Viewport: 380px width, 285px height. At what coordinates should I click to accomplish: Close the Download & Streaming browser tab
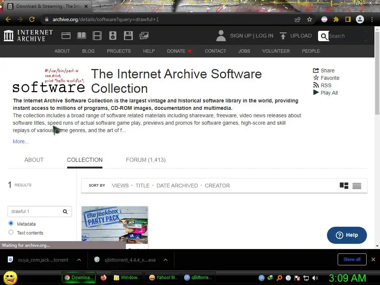(x=86, y=6)
